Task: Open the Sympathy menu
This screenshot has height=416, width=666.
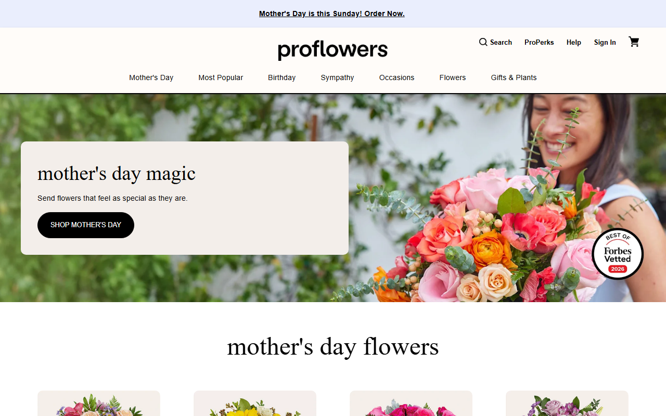Action: pyautogui.click(x=337, y=77)
